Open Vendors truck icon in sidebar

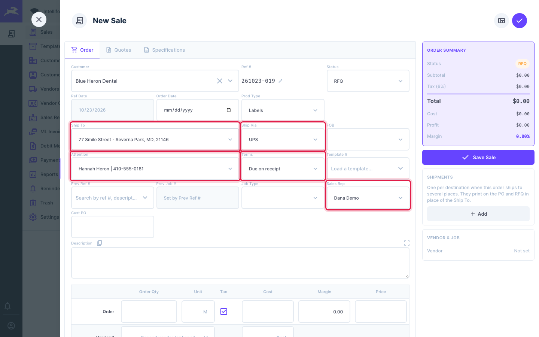[33, 89]
